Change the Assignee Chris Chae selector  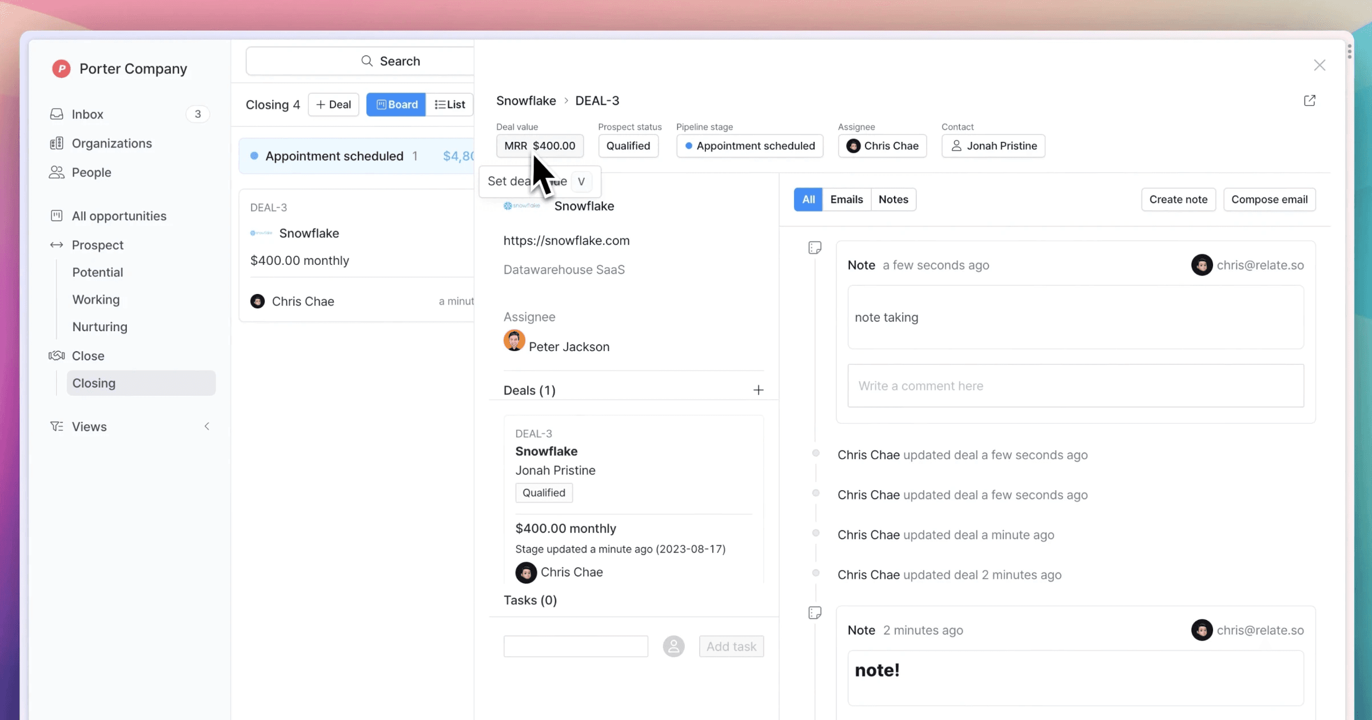tap(882, 146)
